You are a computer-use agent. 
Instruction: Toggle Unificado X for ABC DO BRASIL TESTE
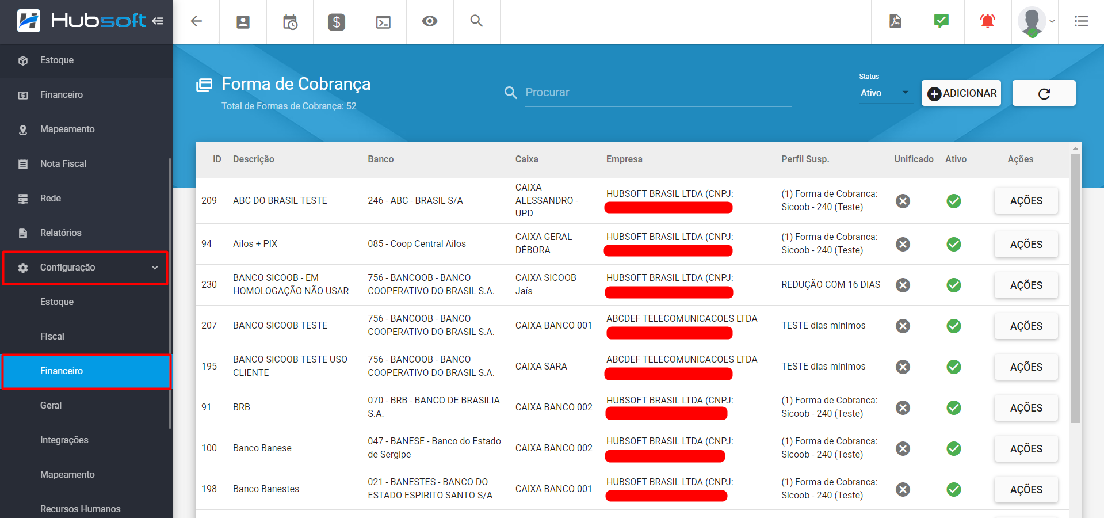[903, 201]
